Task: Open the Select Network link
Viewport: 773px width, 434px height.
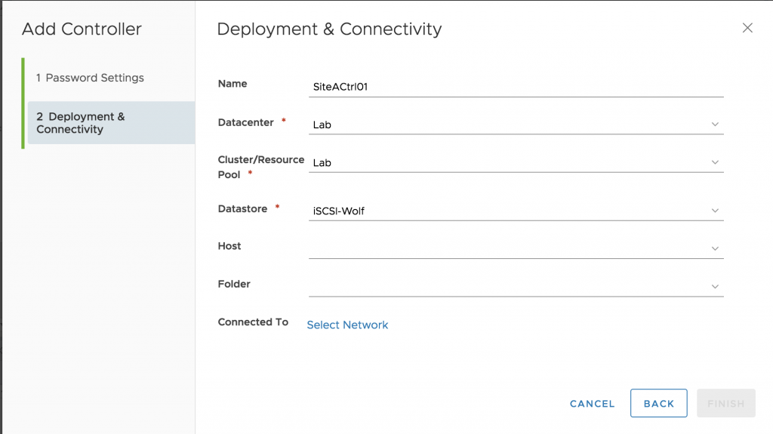Action: click(x=347, y=325)
